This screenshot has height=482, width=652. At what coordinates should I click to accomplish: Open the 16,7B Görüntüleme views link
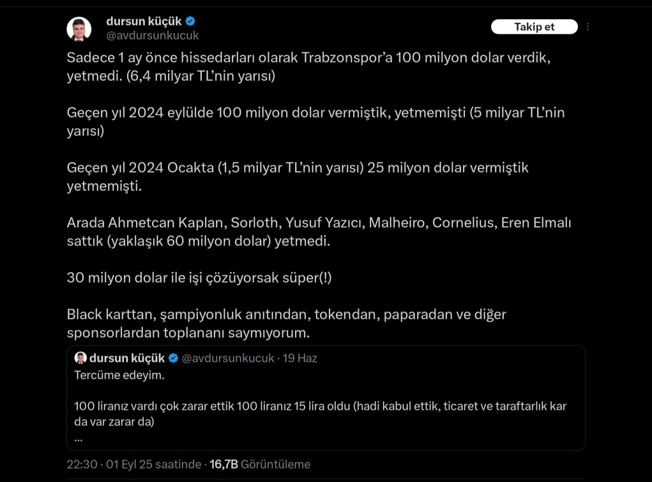[x=260, y=464]
